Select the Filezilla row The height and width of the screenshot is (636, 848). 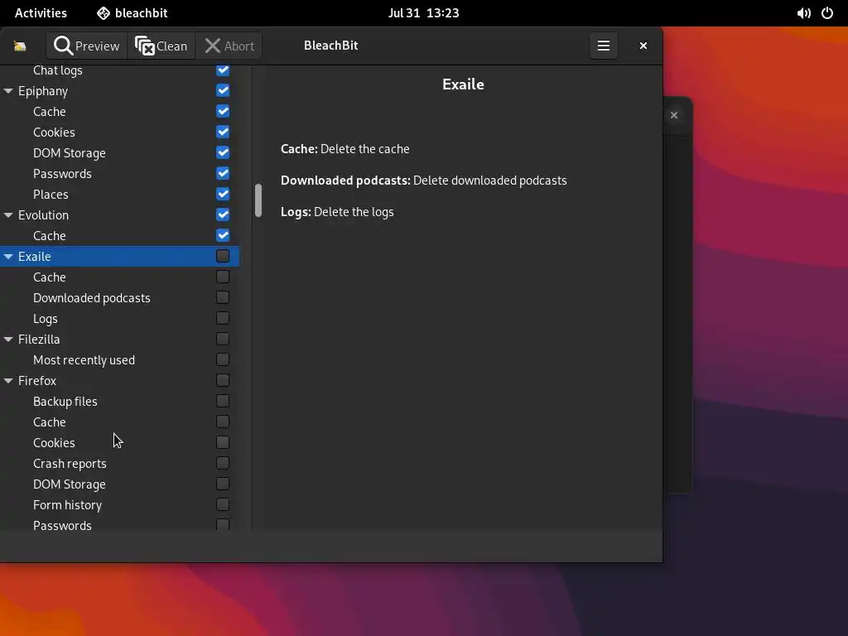(x=119, y=339)
